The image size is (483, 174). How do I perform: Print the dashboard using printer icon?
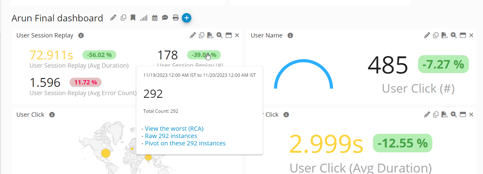point(176,18)
